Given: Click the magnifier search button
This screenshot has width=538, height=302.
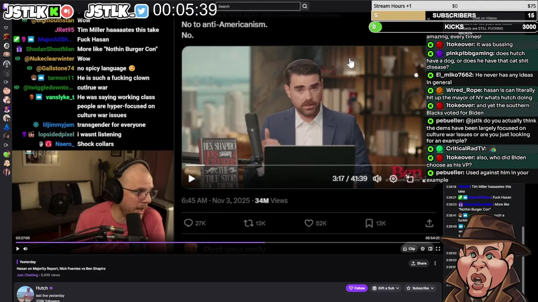Looking at the screenshot, I should pos(305,6).
